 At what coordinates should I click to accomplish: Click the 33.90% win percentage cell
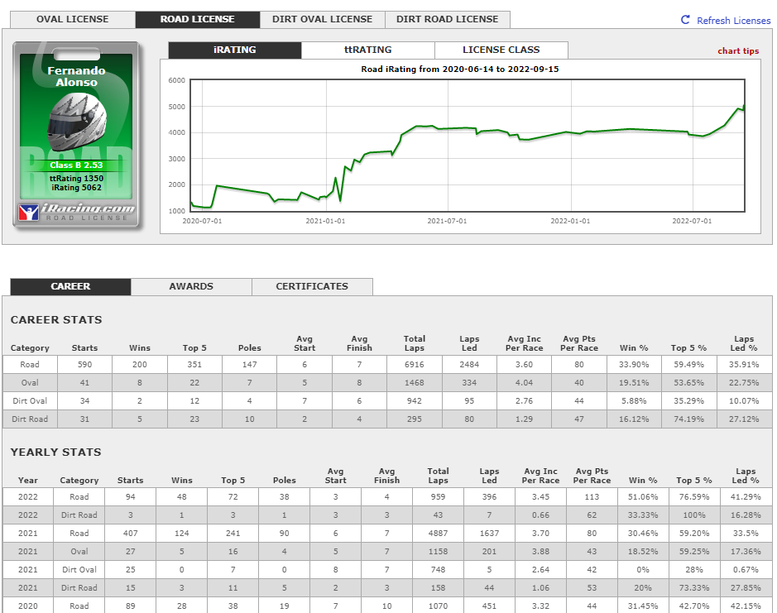click(x=634, y=365)
